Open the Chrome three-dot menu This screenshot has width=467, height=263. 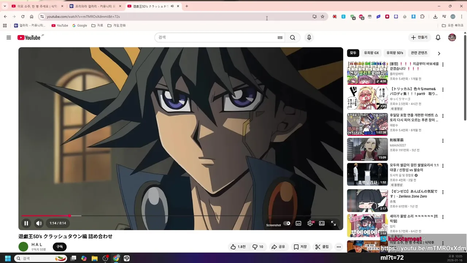pos(462,16)
